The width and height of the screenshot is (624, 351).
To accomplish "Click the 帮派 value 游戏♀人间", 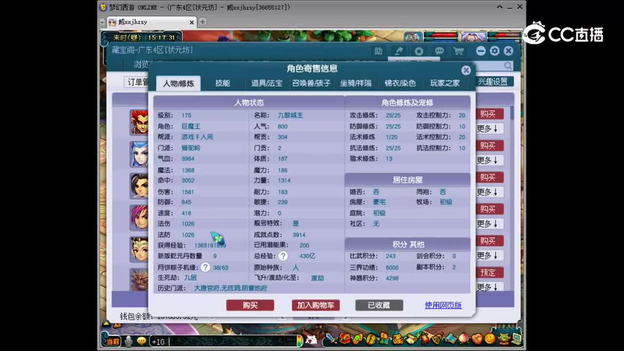I will tap(197, 137).
